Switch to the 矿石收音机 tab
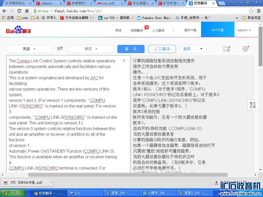 click(171, 3)
